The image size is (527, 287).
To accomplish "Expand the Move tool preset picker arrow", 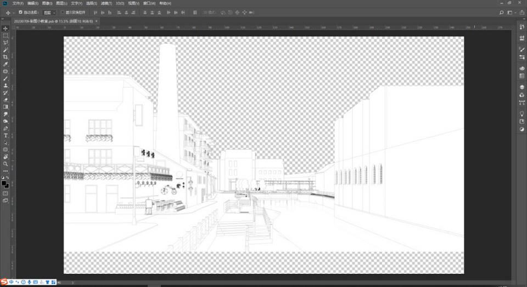I will click(14, 12).
